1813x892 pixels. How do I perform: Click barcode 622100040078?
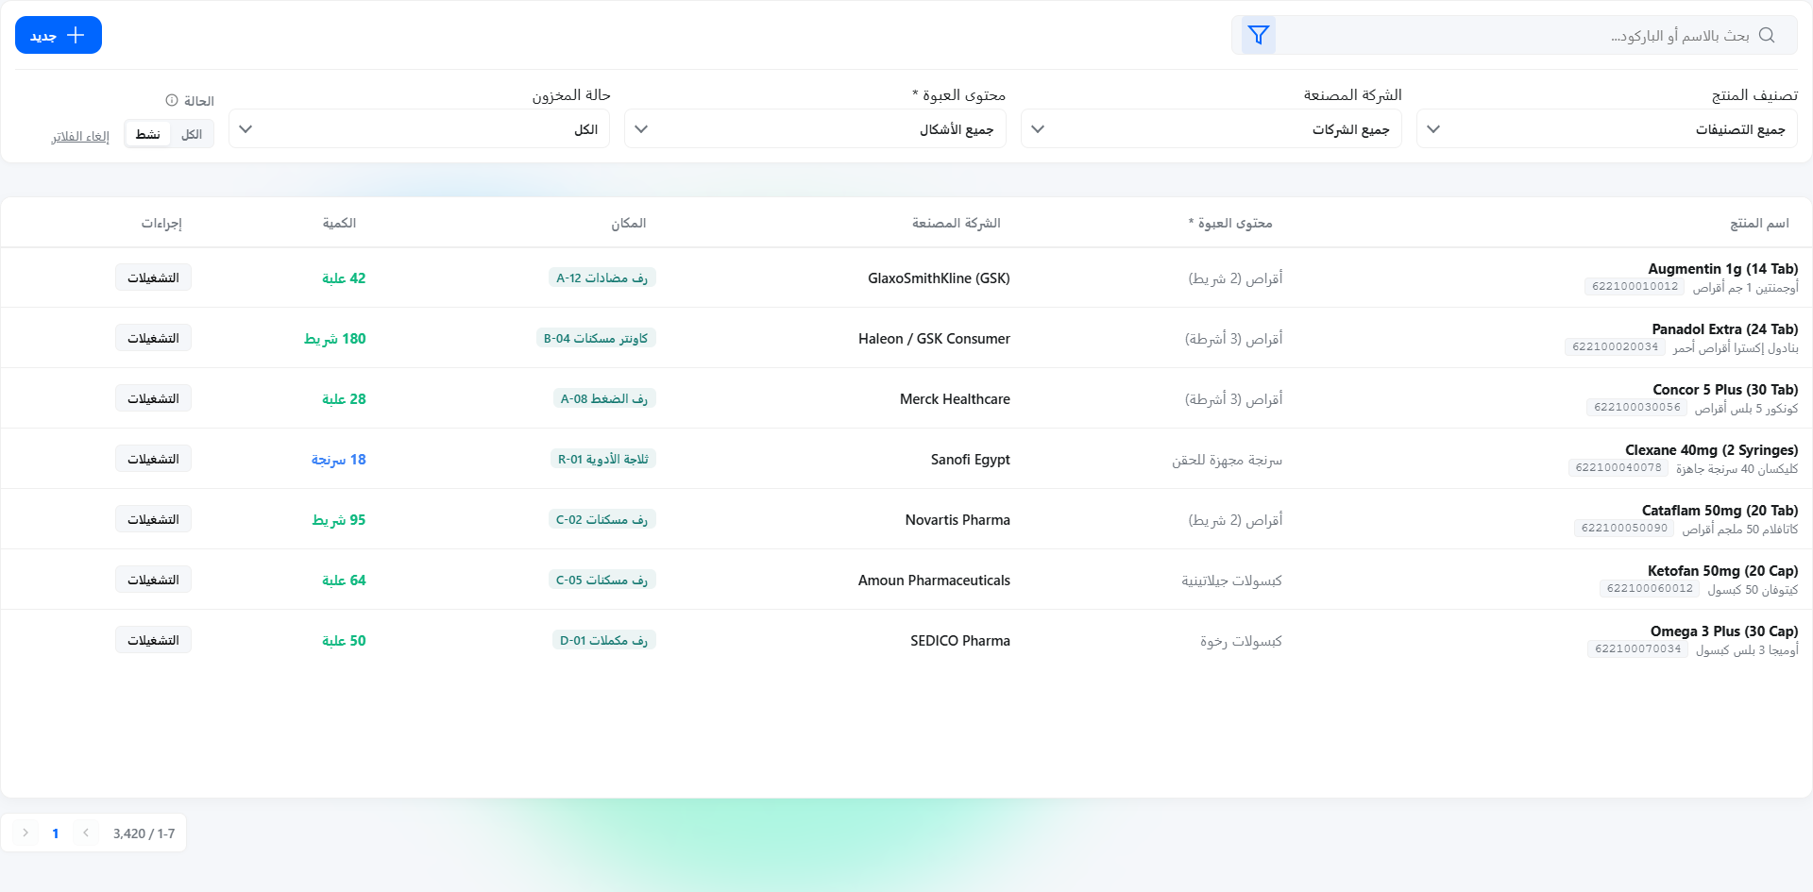pyautogui.click(x=1618, y=468)
